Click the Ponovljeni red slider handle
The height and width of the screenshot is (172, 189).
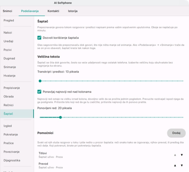tap(61, 117)
